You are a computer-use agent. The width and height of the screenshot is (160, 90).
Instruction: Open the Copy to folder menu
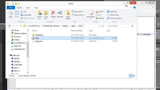click(x=46, y=15)
